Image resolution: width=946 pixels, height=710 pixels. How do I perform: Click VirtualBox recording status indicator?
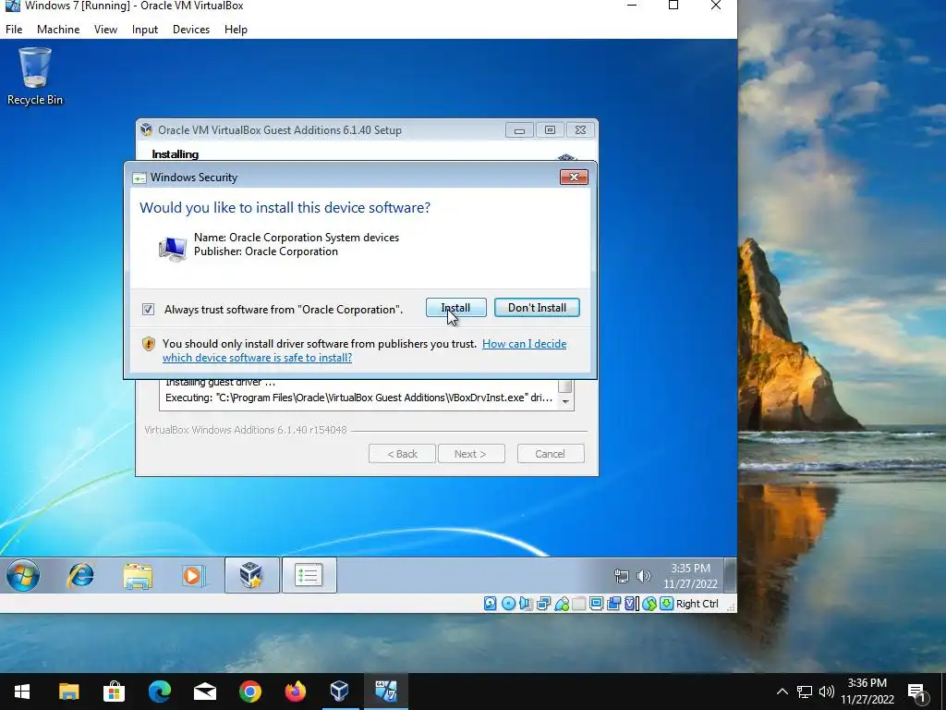point(613,603)
